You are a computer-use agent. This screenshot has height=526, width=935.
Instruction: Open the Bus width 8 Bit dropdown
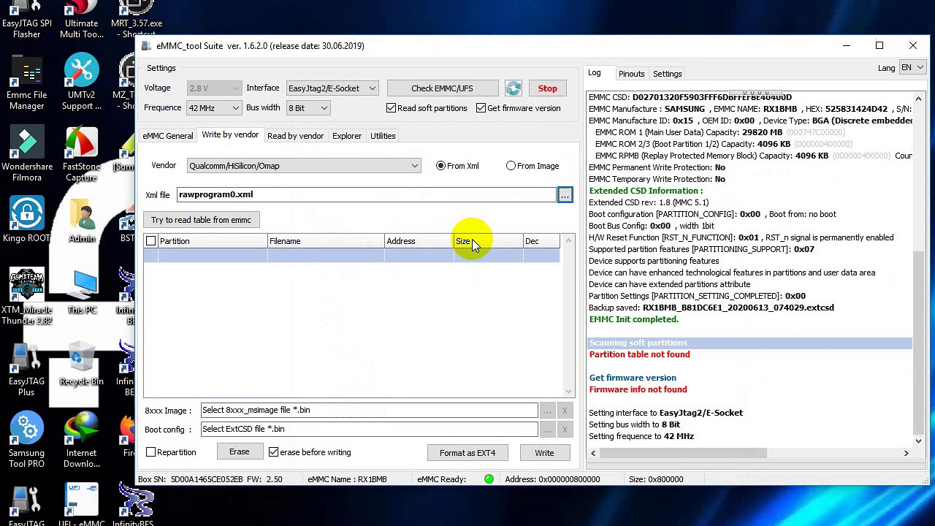click(308, 108)
